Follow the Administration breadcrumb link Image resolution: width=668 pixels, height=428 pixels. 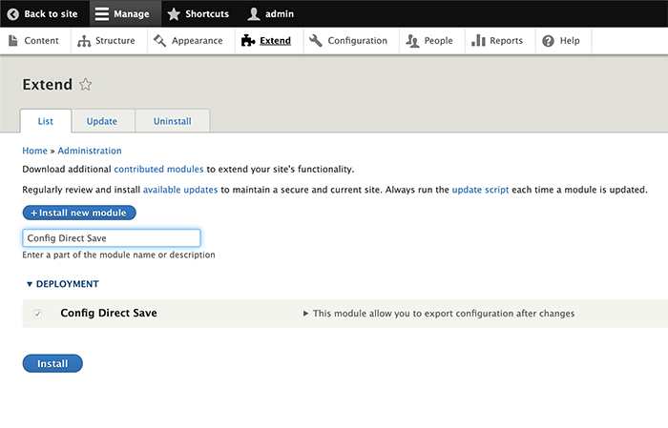point(90,151)
